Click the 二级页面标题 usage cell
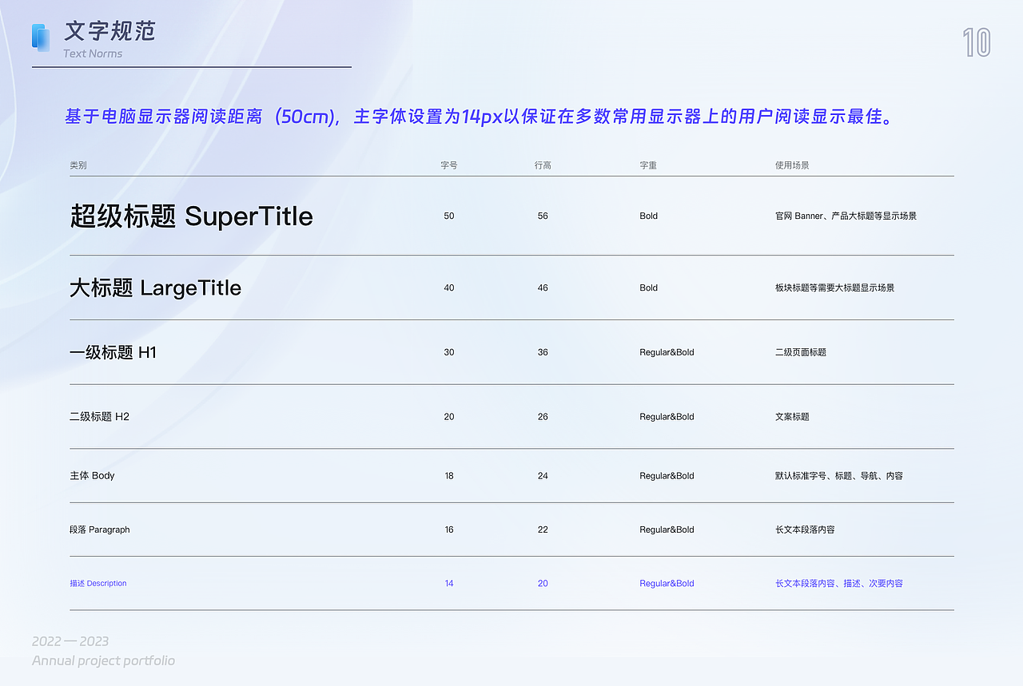The height and width of the screenshot is (686, 1023). (800, 352)
